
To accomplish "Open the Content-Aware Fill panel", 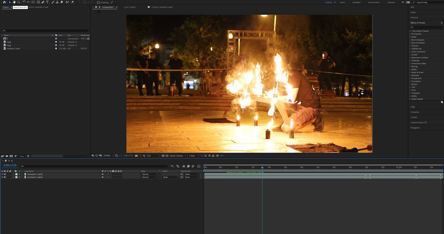I will tap(418, 122).
